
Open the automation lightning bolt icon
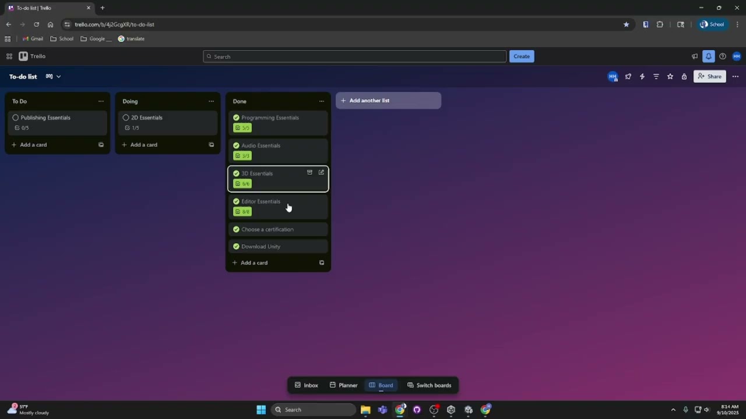click(x=642, y=76)
